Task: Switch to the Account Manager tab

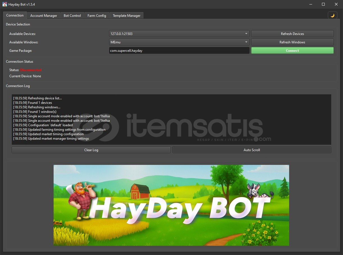Action: [44, 16]
